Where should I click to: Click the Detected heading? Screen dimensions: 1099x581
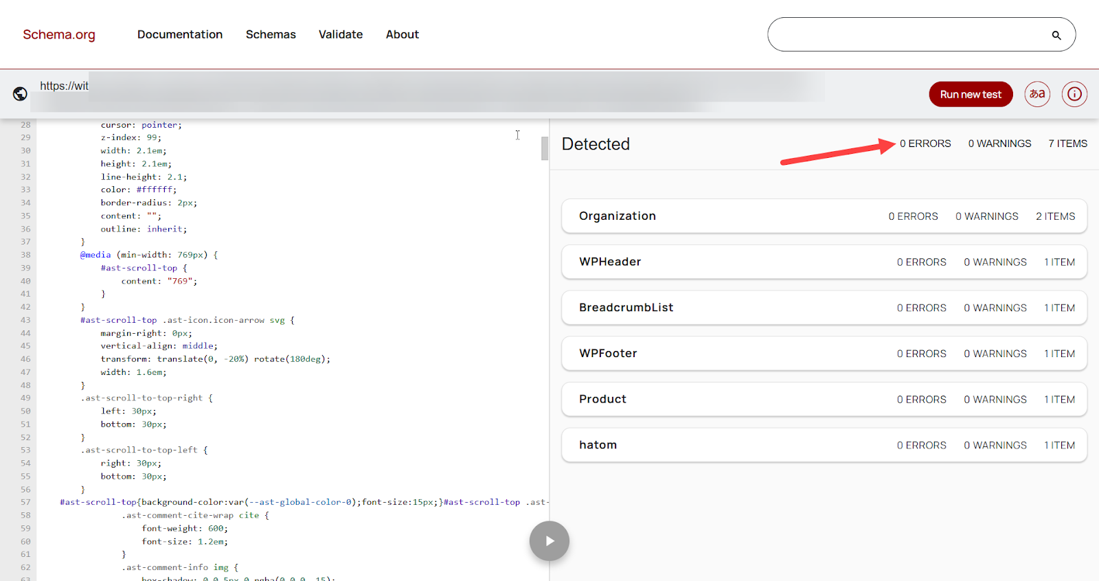coord(596,144)
